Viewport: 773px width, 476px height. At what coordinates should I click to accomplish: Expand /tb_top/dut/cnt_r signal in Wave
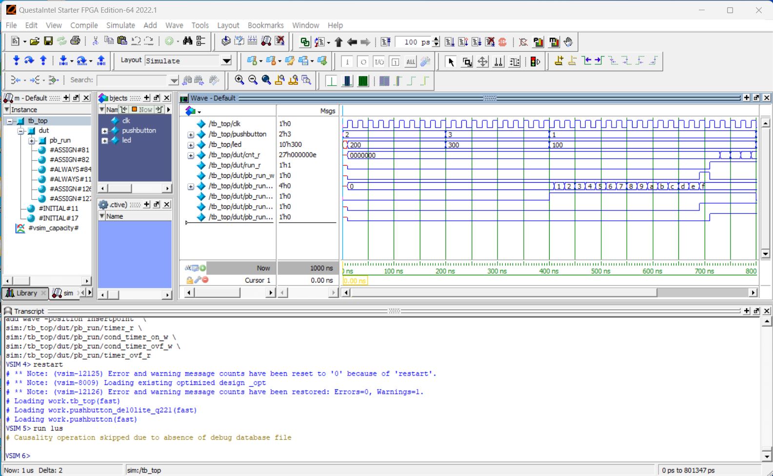click(x=191, y=155)
